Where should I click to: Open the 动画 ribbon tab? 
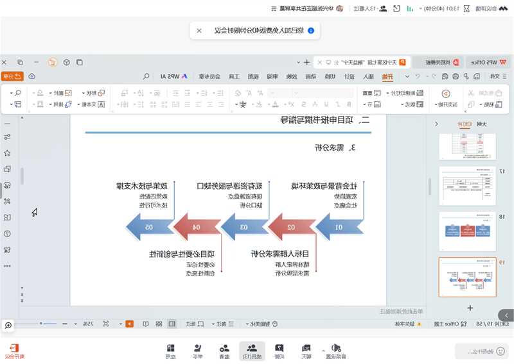click(x=311, y=76)
